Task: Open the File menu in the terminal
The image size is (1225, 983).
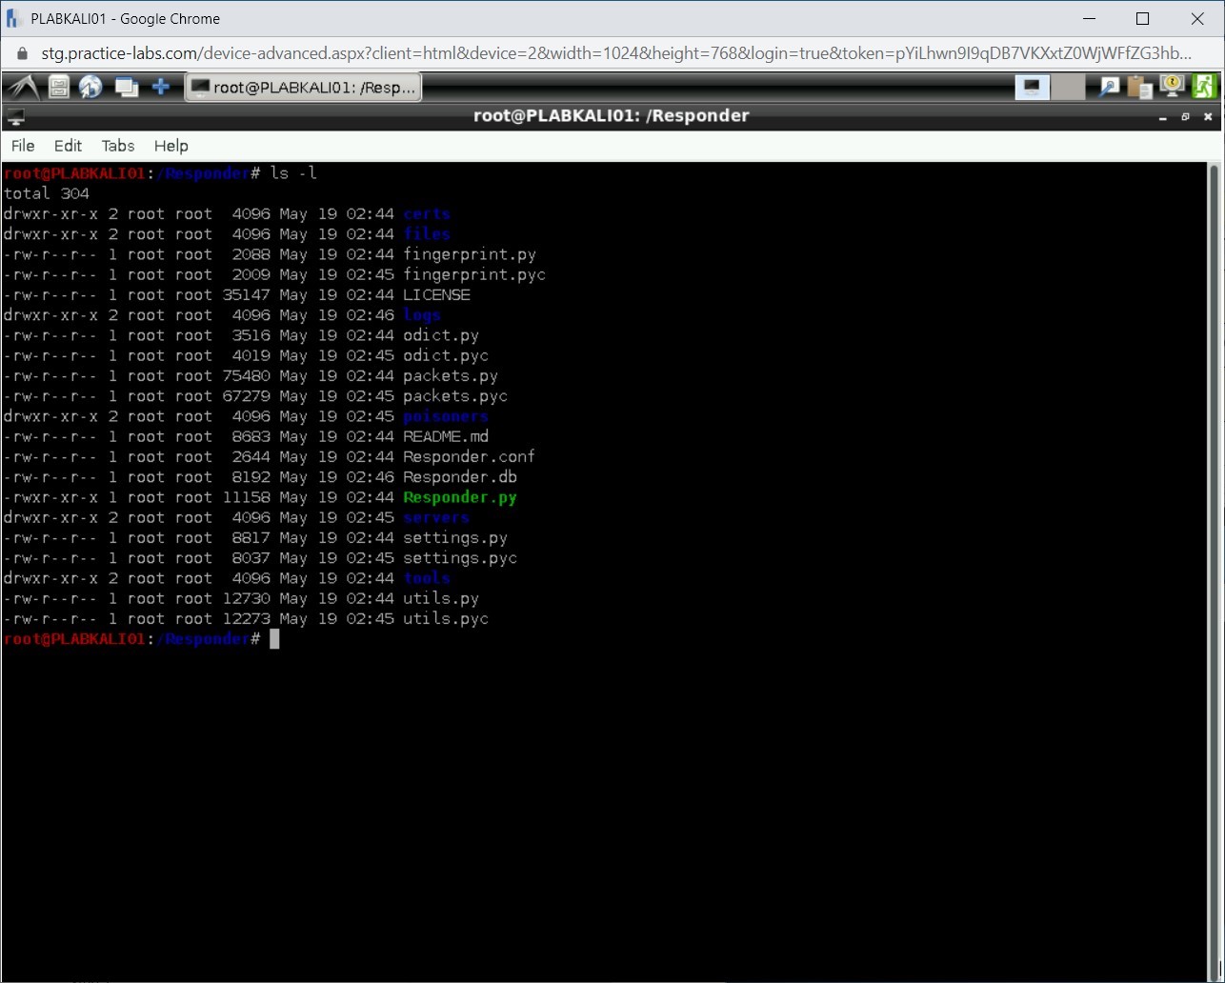Action: pos(22,146)
